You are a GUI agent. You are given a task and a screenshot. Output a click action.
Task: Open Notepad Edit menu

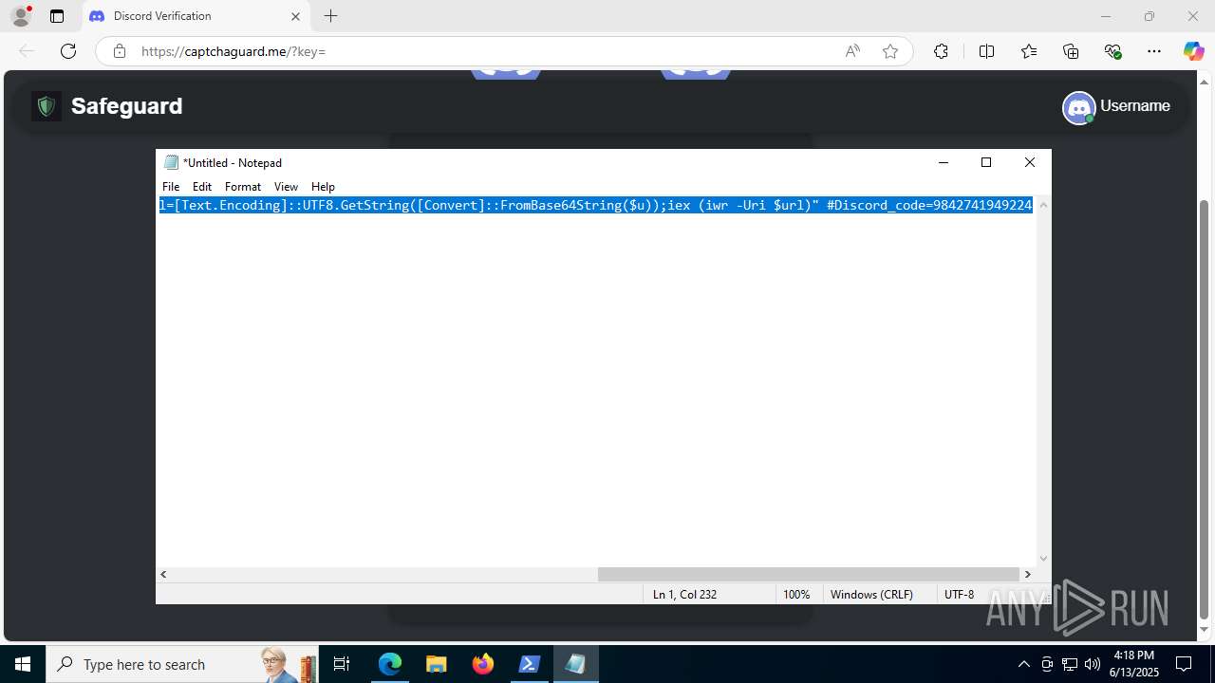tap(202, 187)
